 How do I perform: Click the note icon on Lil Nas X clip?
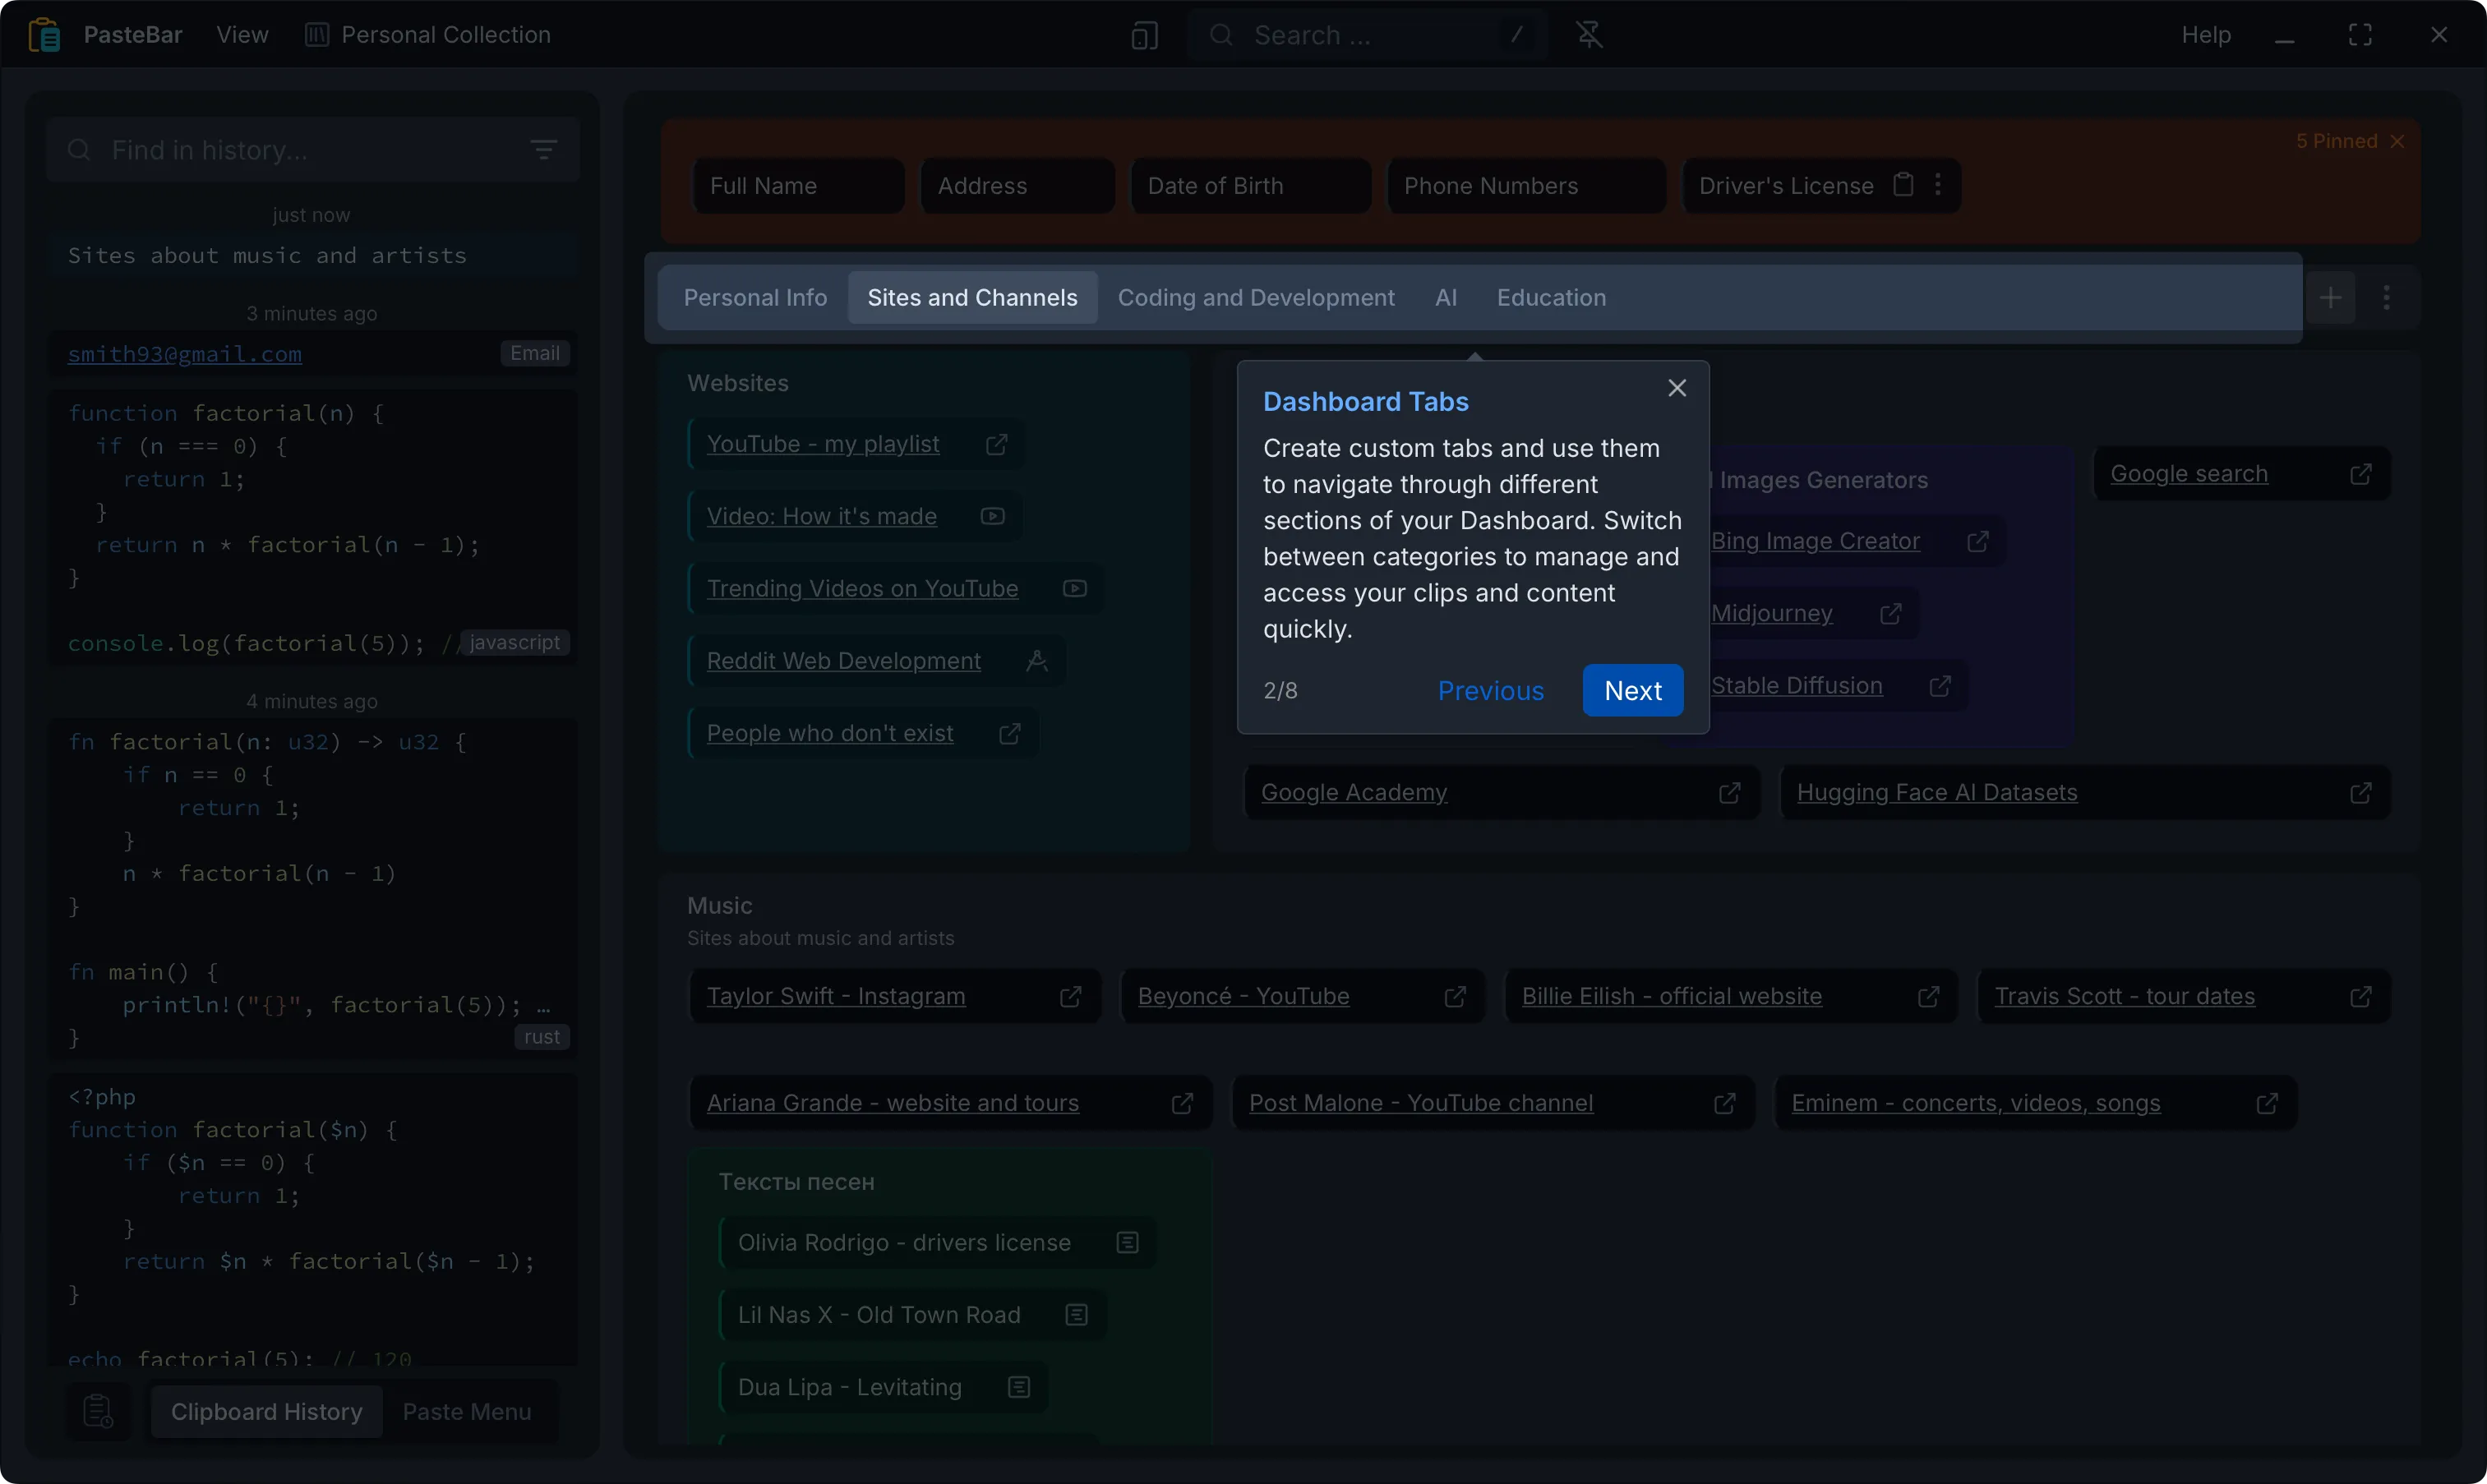pos(1076,1315)
